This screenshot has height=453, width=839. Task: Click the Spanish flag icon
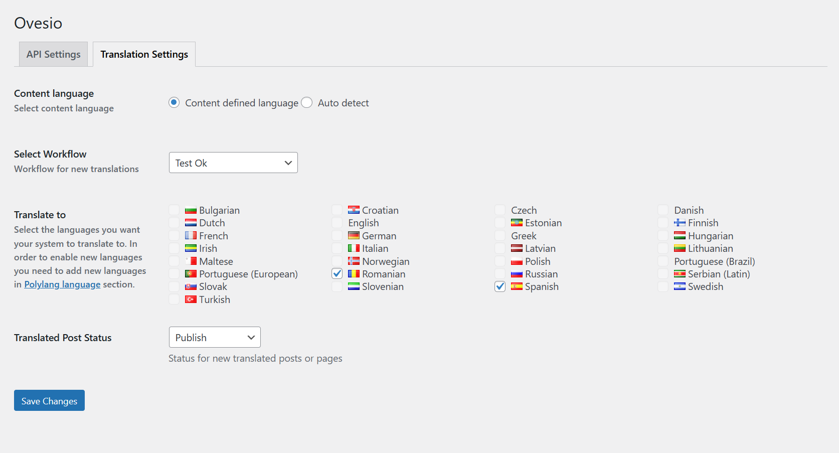(x=517, y=286)
